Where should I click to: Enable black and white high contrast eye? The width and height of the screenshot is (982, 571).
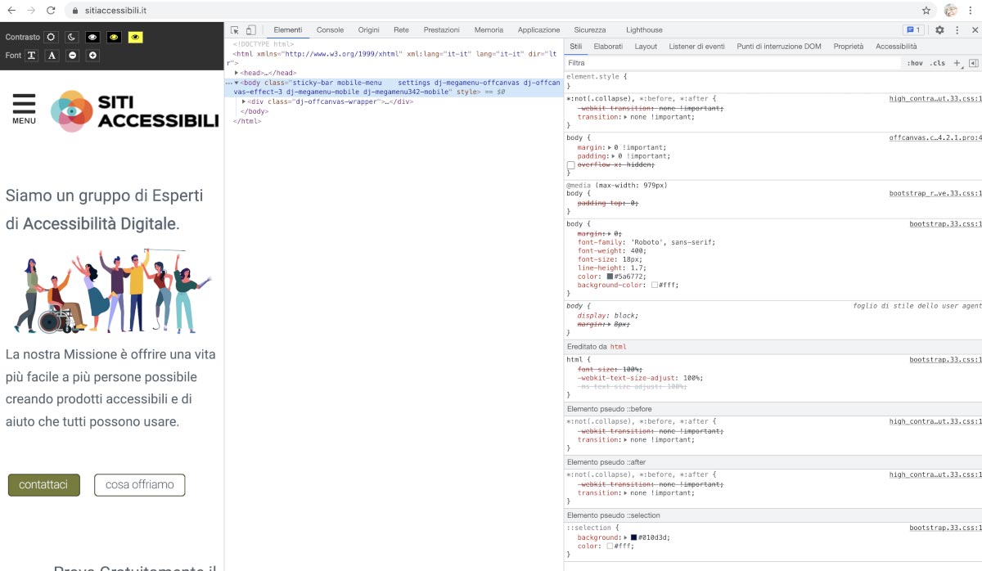coord(93,37)
